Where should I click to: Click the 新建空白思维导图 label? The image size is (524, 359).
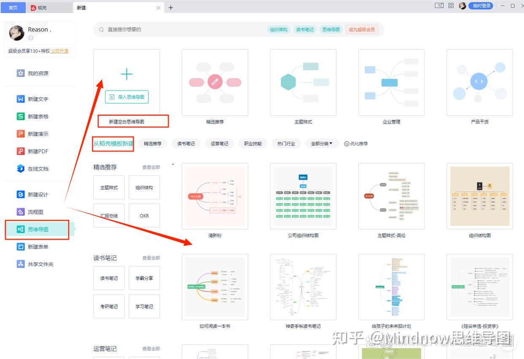tap(127, 122)
